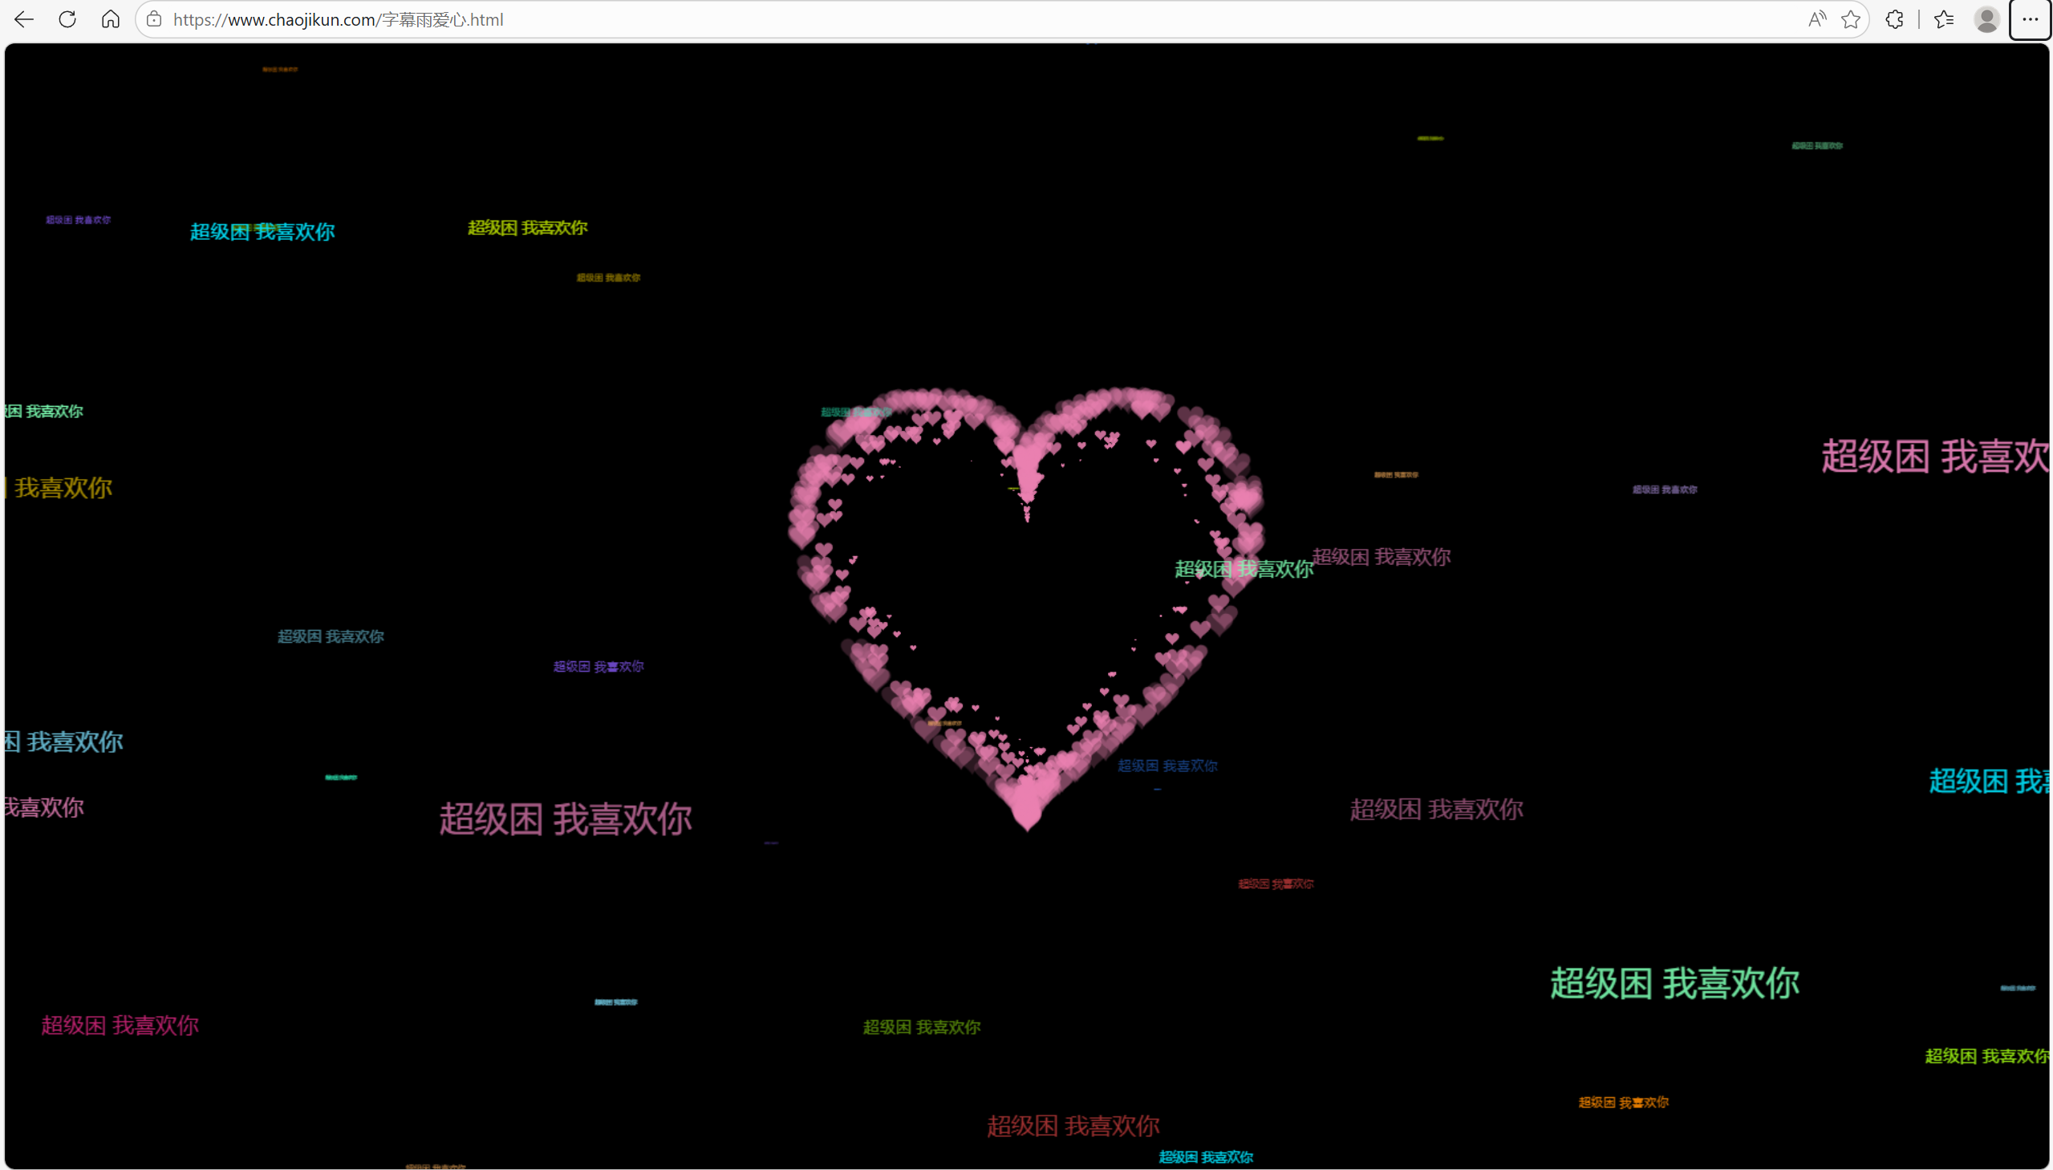Click large pink 超级困 我喜欢你 text below heart left
This screenshot has width=2053, height=1170.
pos(566,819)
